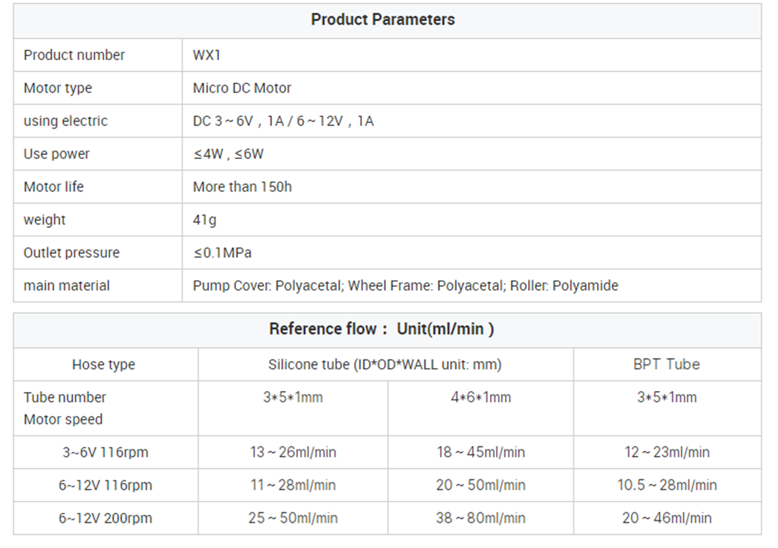Click the 38 ~ 80ml/min flow value
The image size is (778, 548).
(481, 518)
